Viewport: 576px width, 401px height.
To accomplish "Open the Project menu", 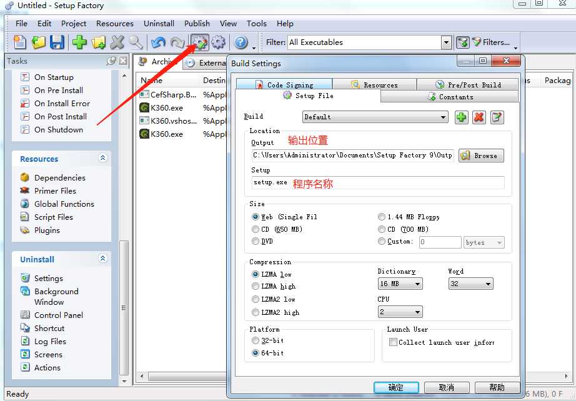I will pyautogui.click(x=74, y=24).
